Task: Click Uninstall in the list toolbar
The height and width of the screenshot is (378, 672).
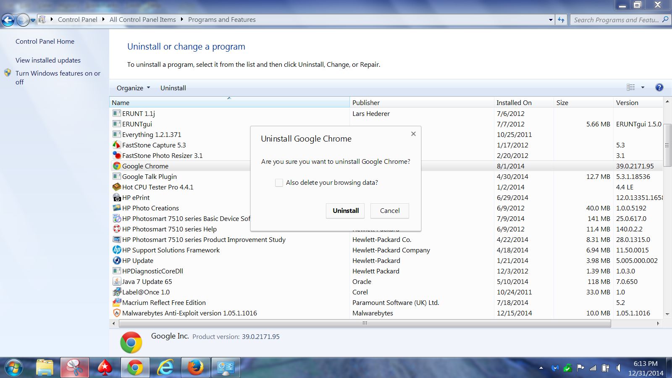Action: coord(173,88)
